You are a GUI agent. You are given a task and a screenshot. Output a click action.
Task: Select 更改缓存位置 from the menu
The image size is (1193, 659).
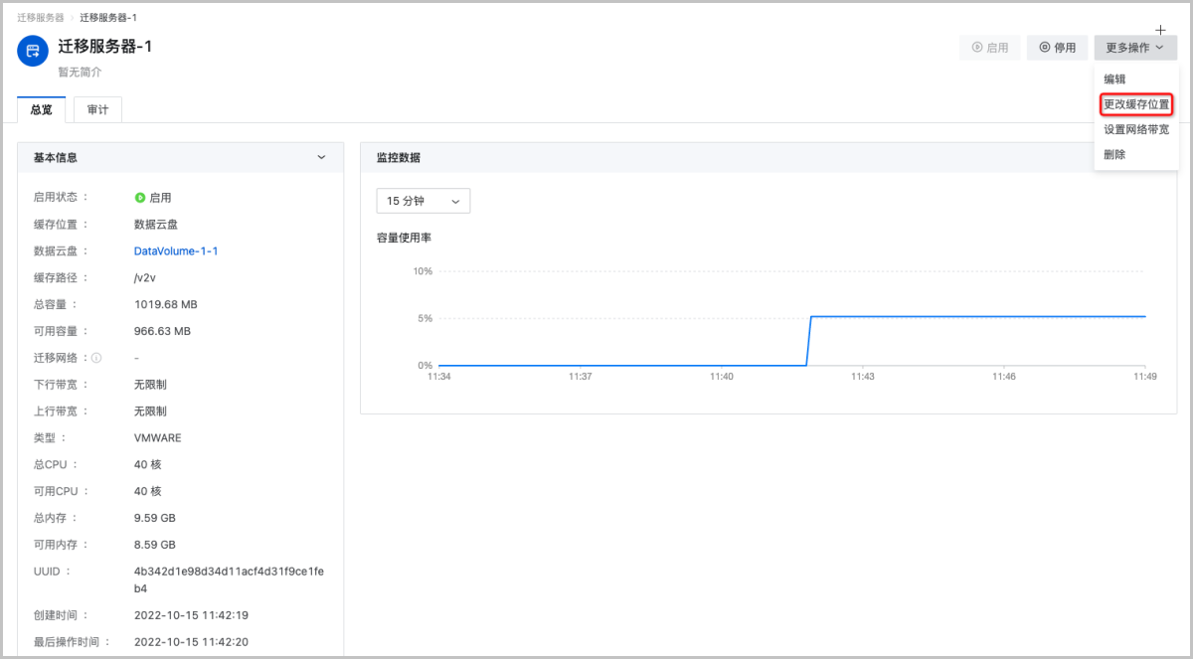point(1135,103)
